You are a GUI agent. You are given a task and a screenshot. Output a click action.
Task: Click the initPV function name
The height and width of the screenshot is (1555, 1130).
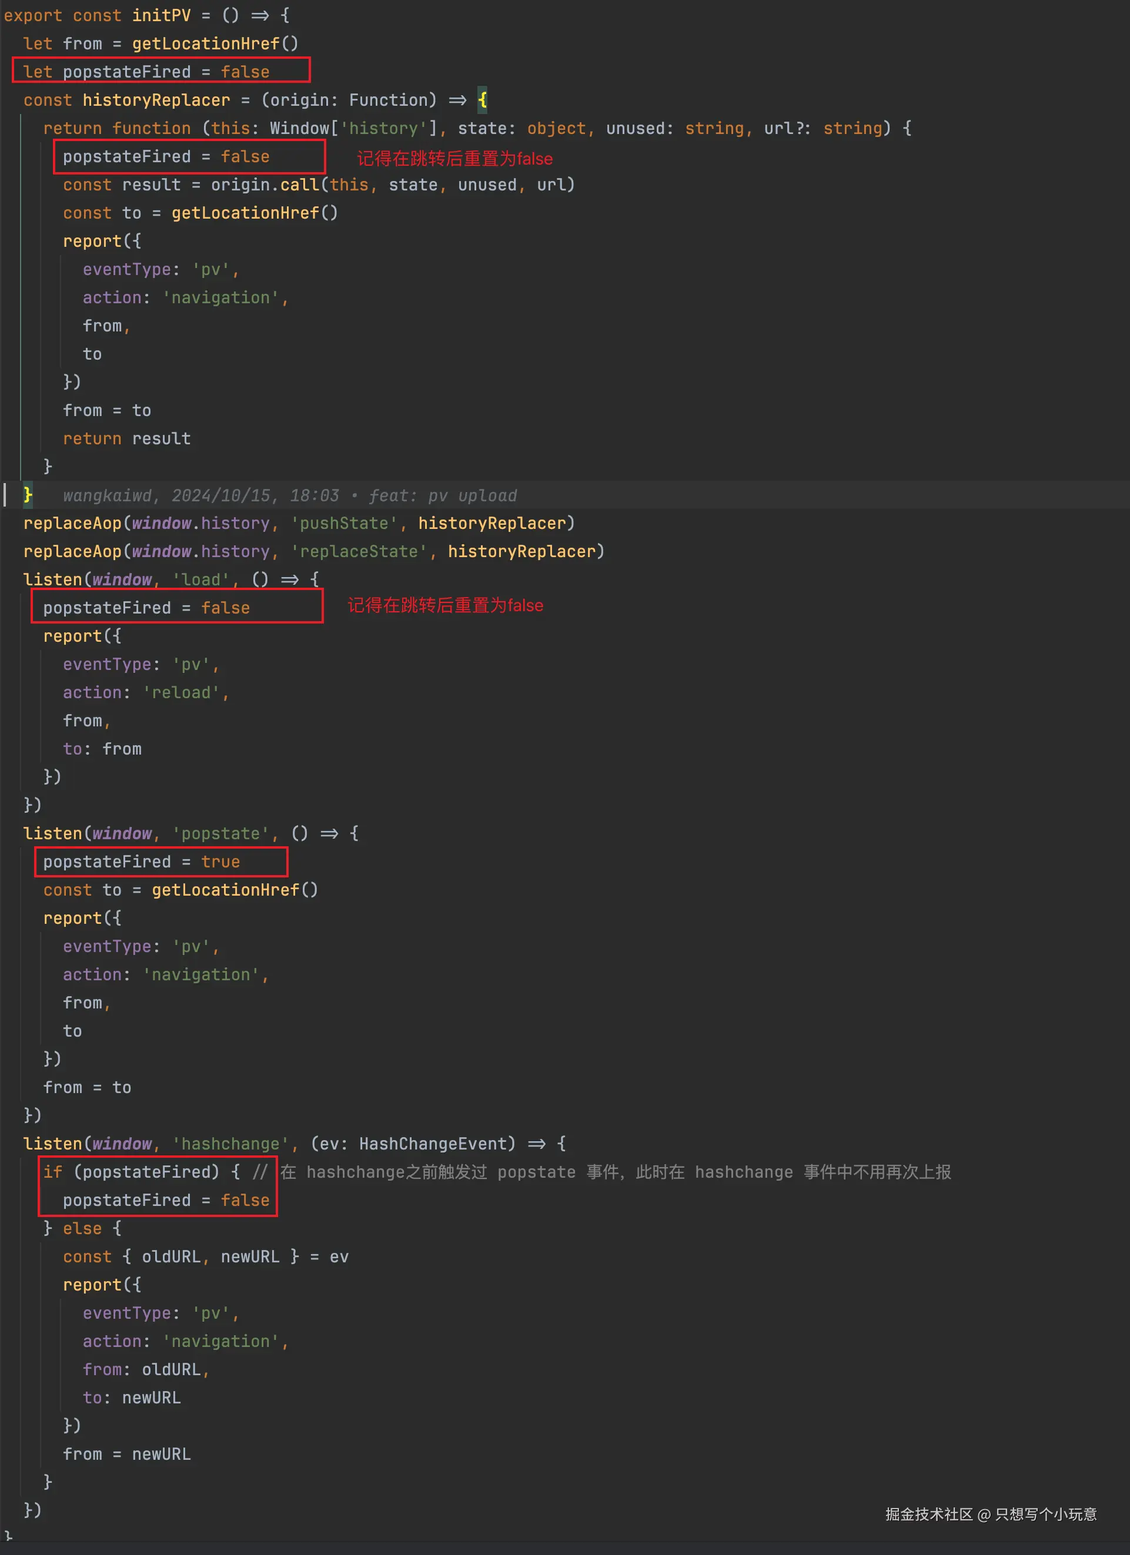161,15
